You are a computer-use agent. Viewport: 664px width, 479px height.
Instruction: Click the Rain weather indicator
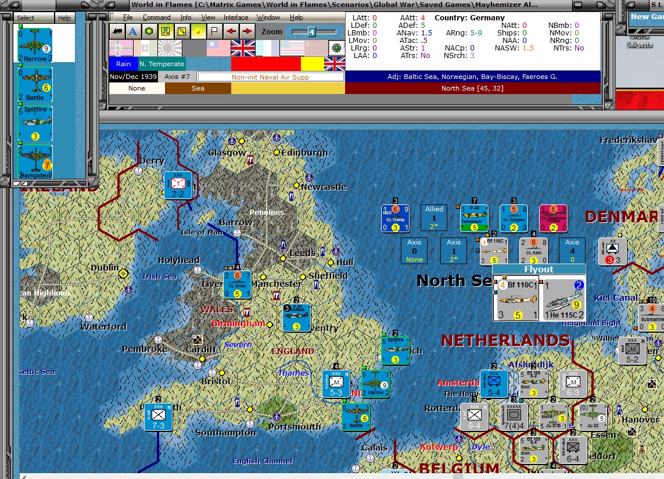click(123, 64)
